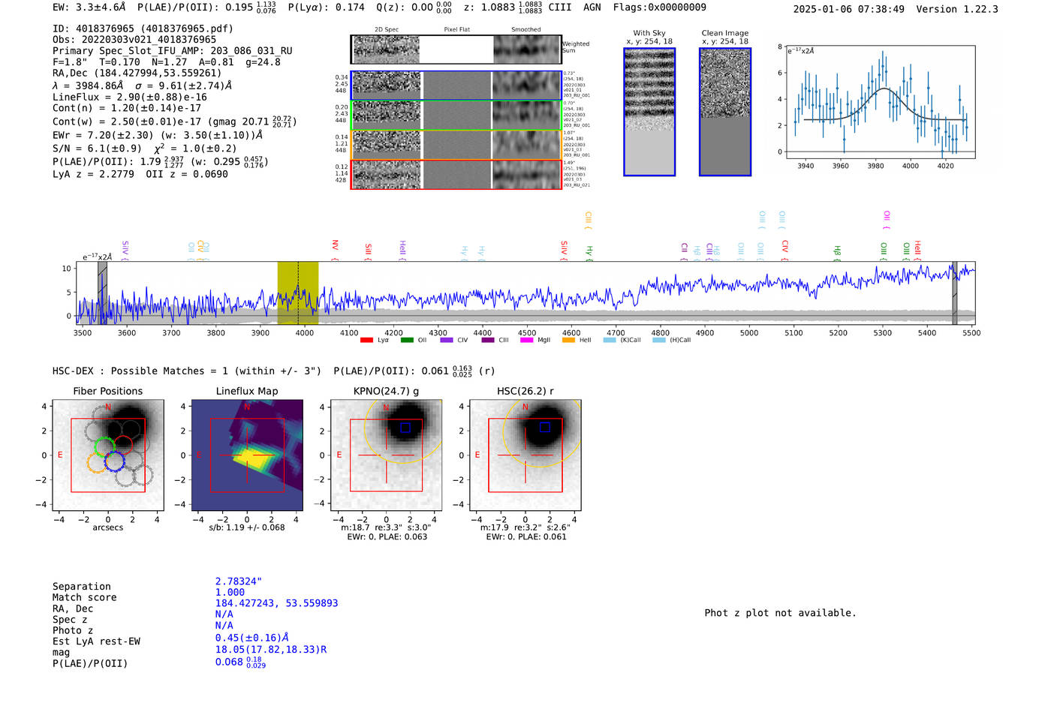Click blue dashed fiber circle in Fiber Positions
This screenshot has height=715, width=1051.
click(114, 462)
